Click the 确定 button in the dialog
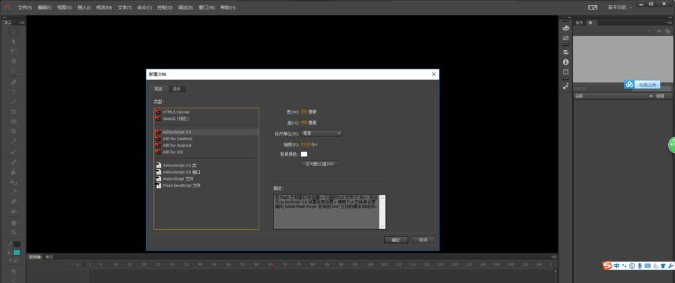The height and width of the screenshot is (283, 675). pos(396,240)
